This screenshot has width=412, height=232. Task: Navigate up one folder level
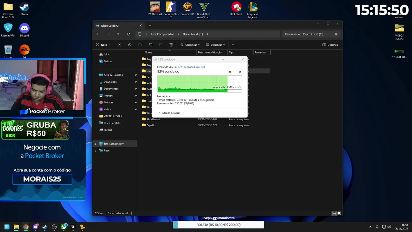[118, 34]
